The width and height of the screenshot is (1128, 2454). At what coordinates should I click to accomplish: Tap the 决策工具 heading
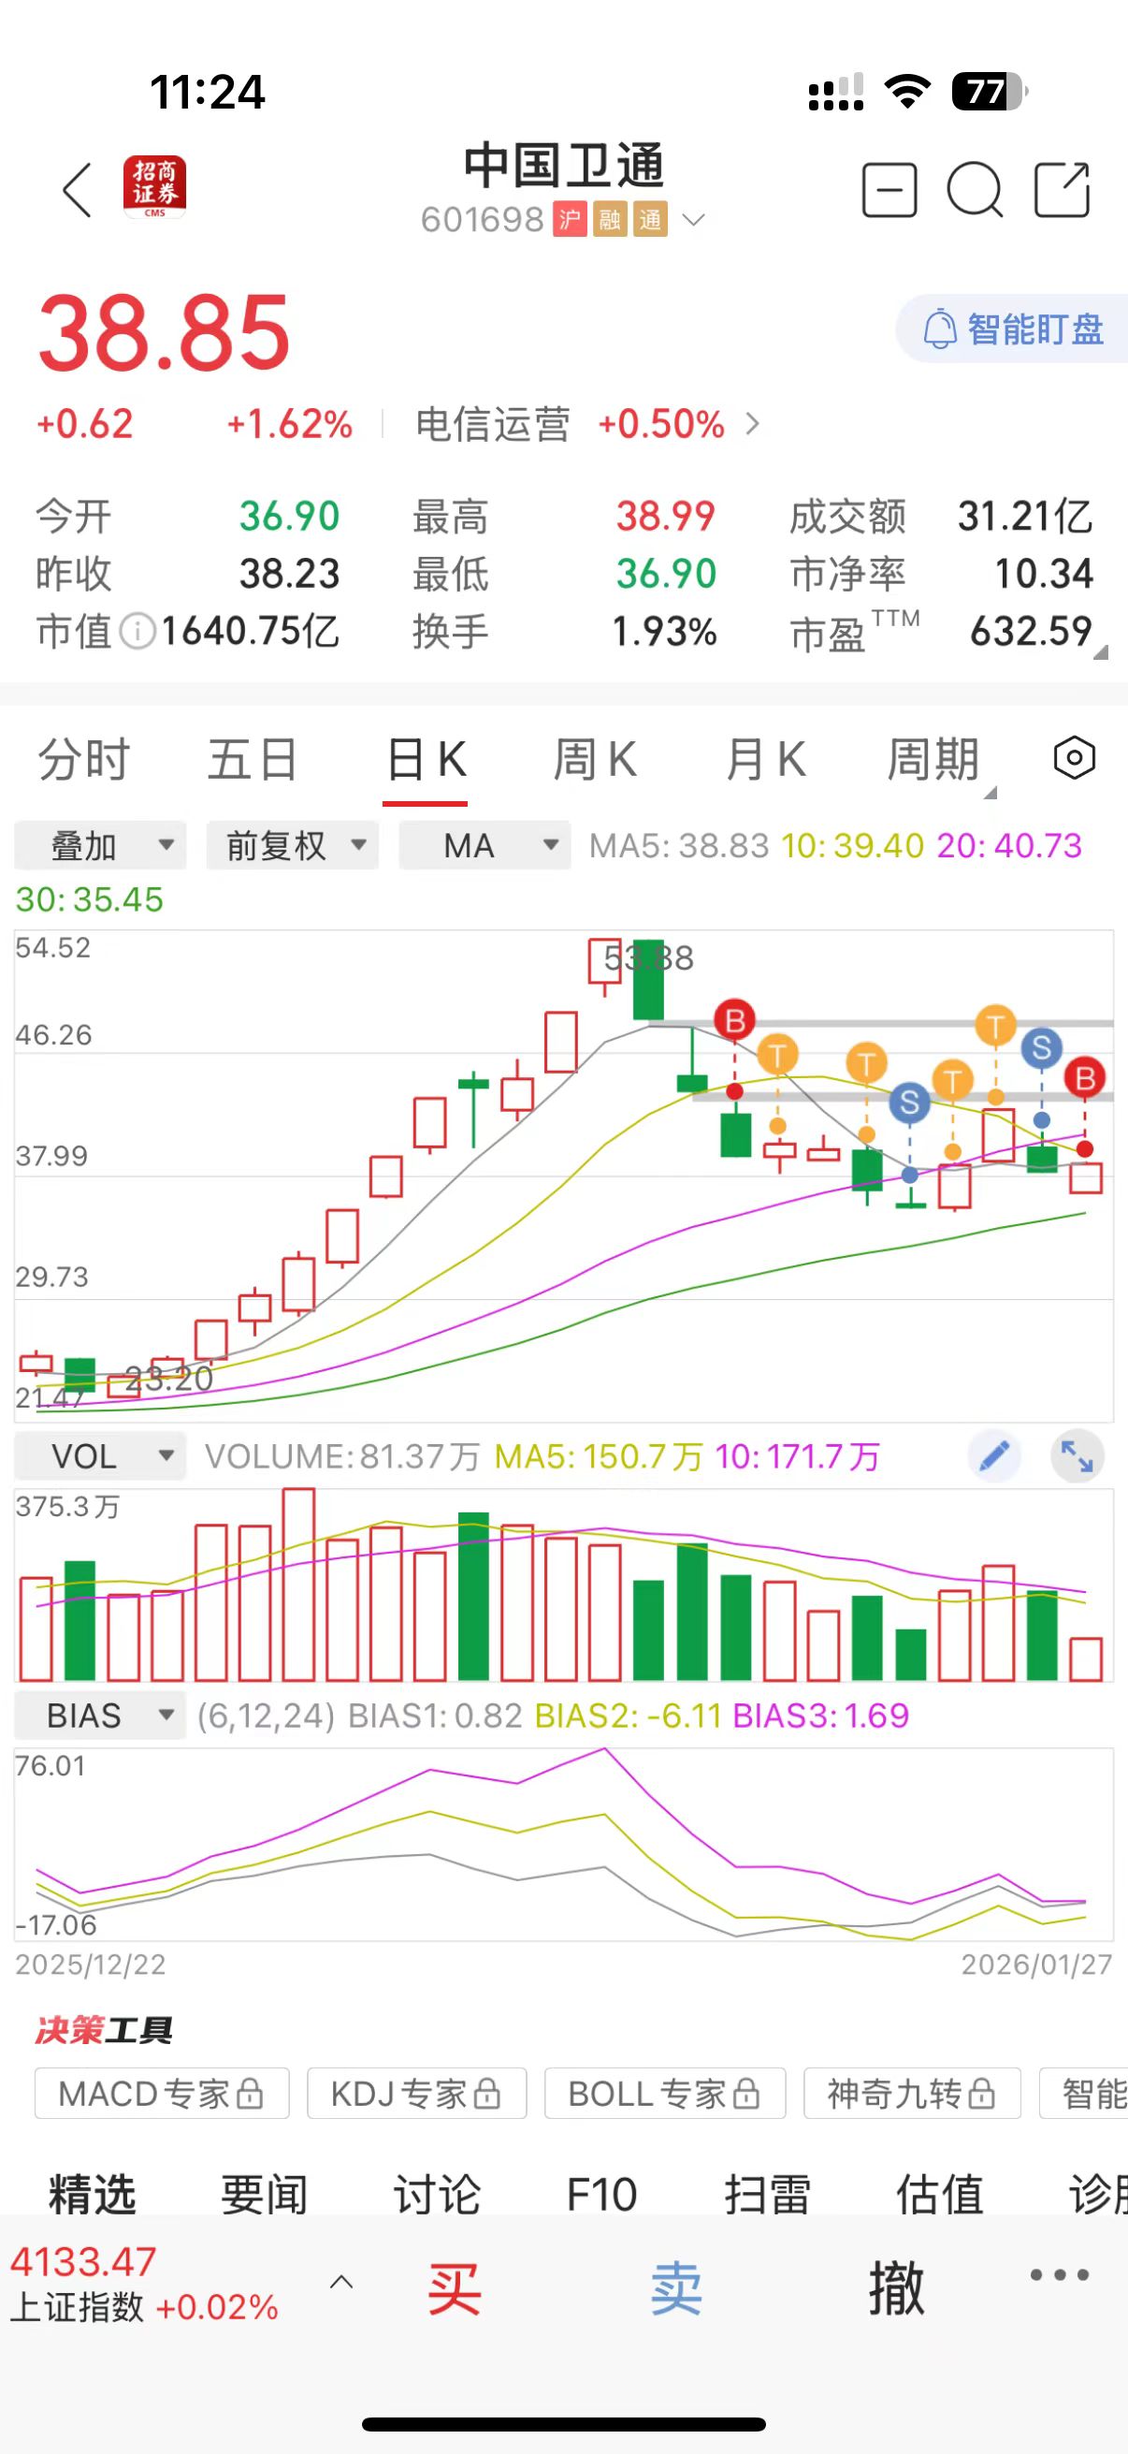(x=104, y=2030)
